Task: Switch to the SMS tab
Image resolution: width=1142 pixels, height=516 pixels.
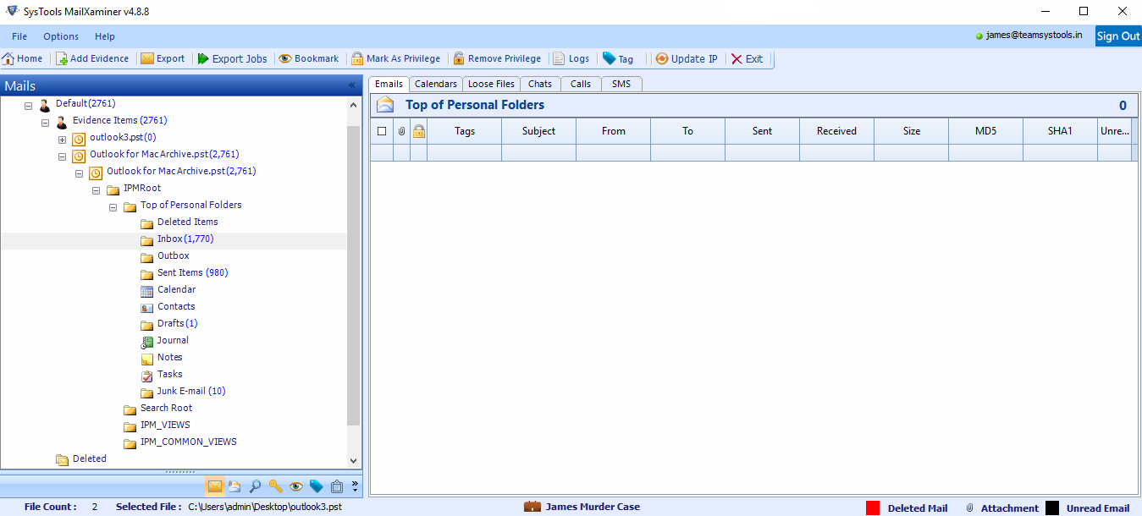Action: (622, 84)
